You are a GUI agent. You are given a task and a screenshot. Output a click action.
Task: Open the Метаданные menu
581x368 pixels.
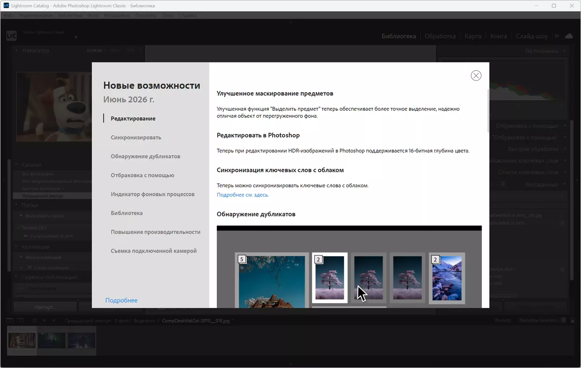(117, 16)
